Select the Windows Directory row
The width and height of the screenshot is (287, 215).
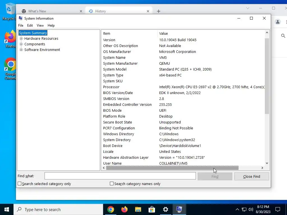[x=183, y=134]
